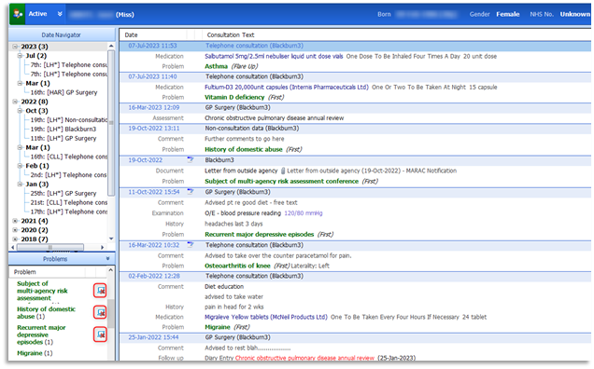594x369 pixels.
Task: Click the icon beside Subject of multi-agency risk assessment problem
Action: tap(100, 291)
